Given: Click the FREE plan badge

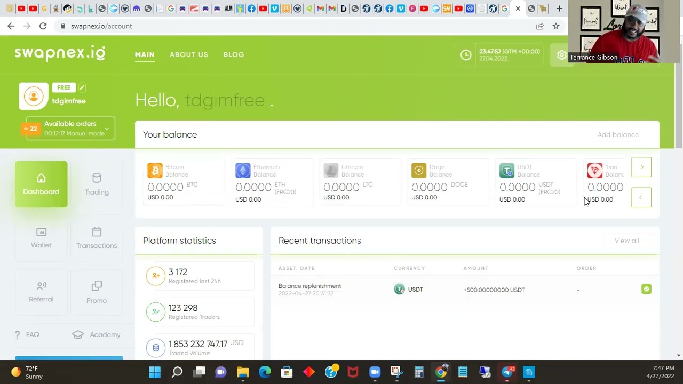Looking at the screenshot, I should click(63, 87).
